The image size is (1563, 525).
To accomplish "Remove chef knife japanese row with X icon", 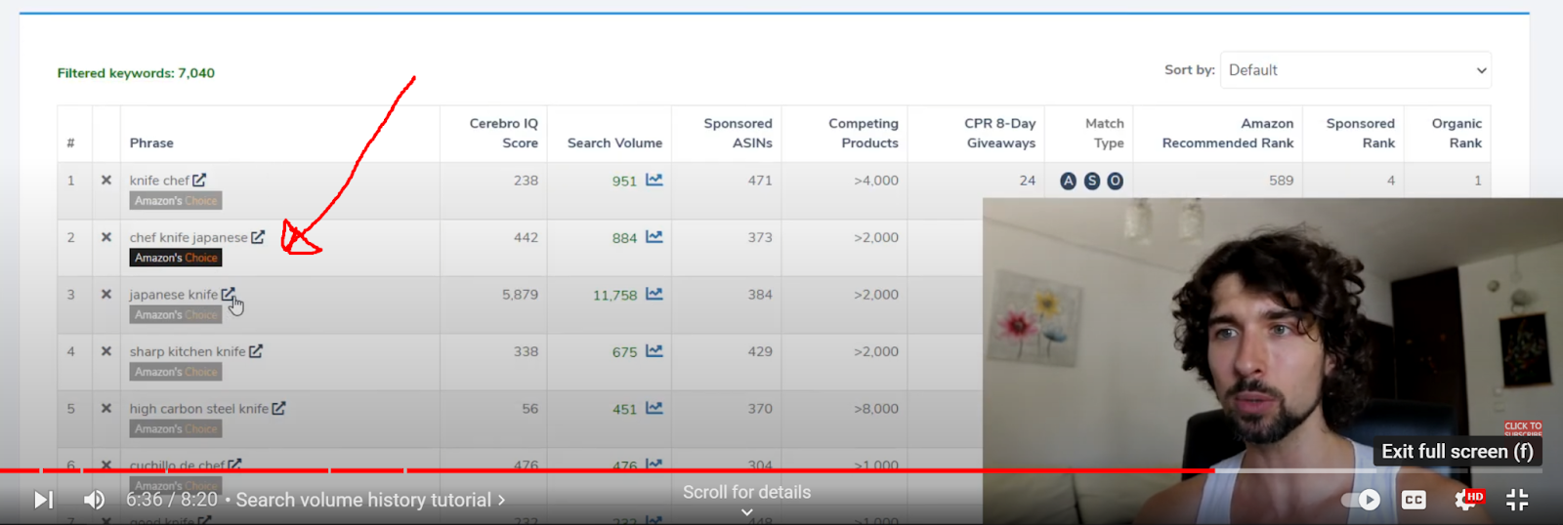I will click(x=106, y=237).
